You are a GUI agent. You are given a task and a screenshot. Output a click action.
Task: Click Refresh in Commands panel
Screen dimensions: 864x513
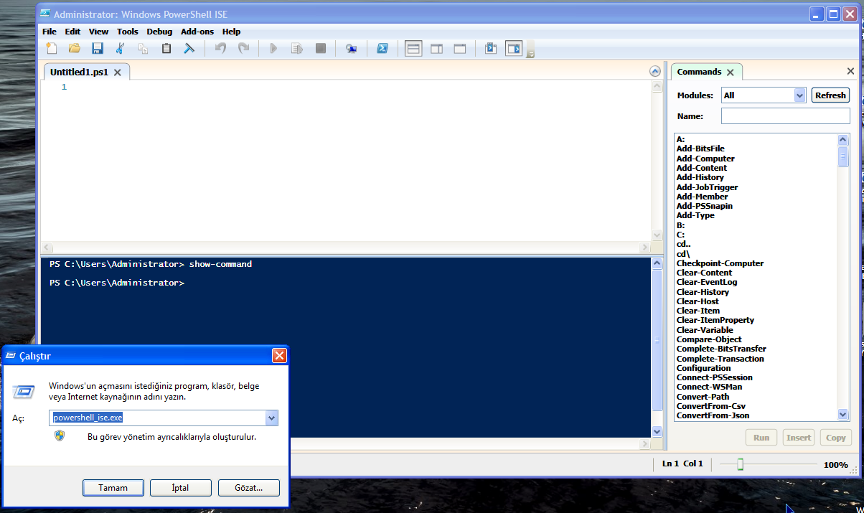click(830, 95)
